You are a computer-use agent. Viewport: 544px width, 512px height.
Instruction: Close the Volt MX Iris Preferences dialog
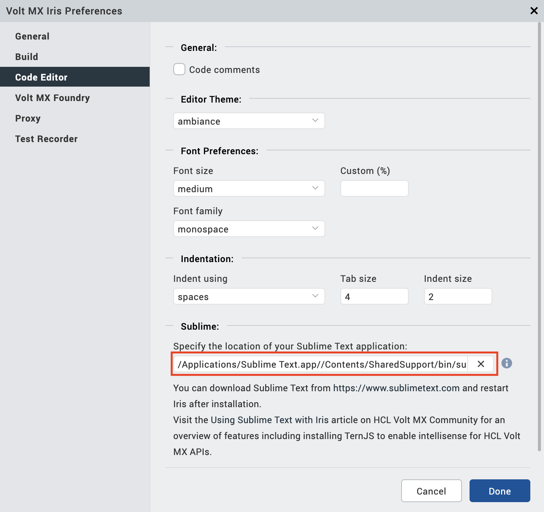click(x=534, y=11)
